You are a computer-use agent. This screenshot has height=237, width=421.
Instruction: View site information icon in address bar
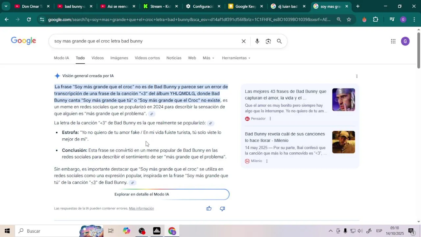click(42, 19)
